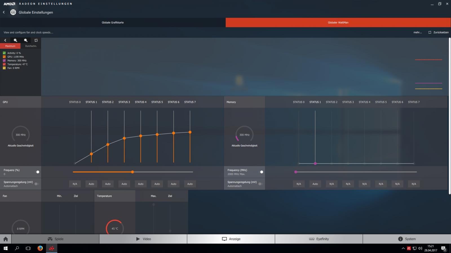
Task: Click GPU Status 0 voltage N/A button
Action: tap(75, 184)
